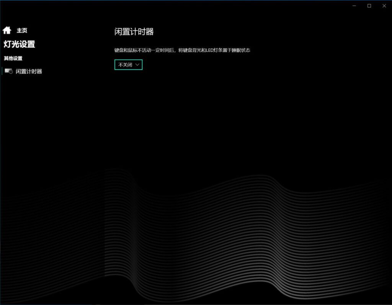Go to 主页 via its text label
The image size is (392, 305).
pyautogui.click(x=22, y=31)
